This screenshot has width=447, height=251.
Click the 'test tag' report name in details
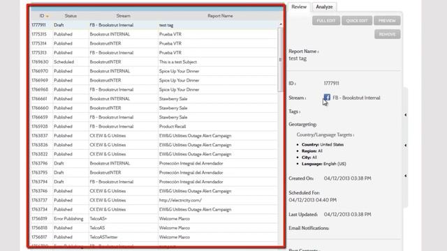(298, 59)
